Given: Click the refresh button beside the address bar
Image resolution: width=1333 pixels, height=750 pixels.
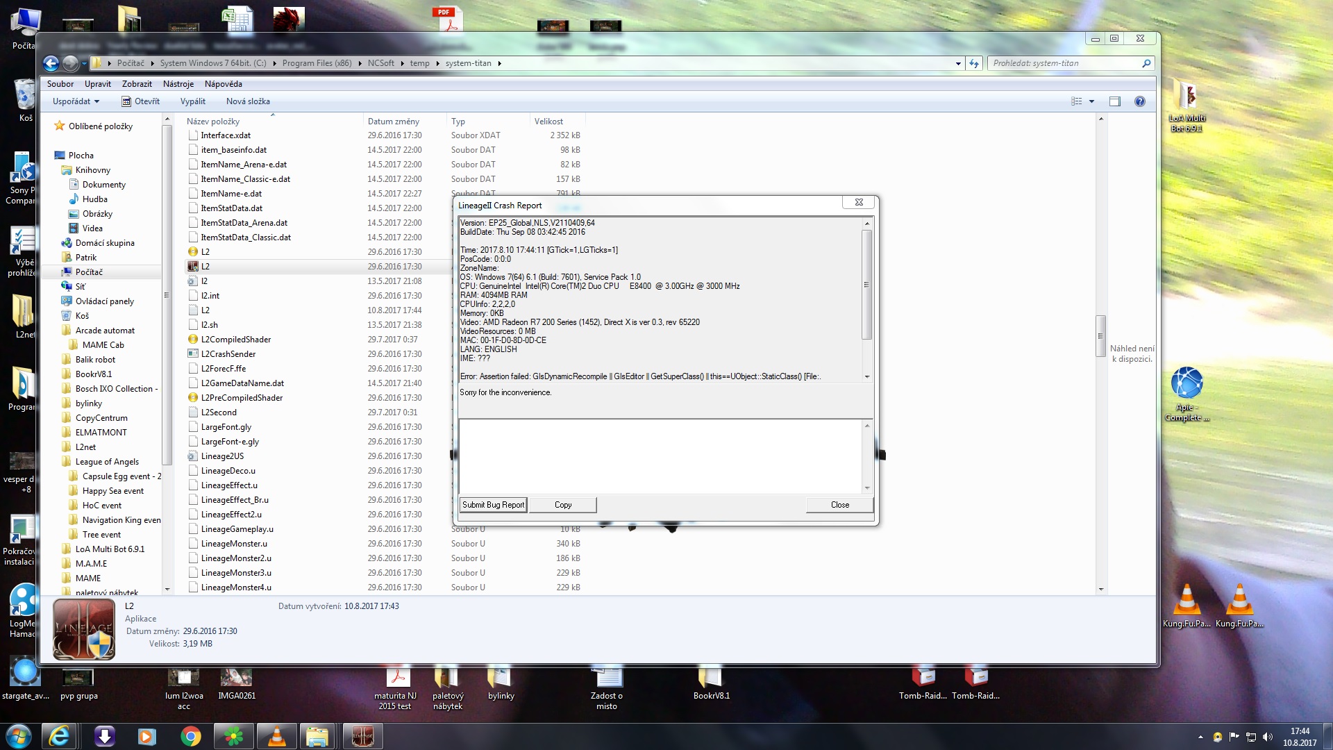Looking at the screenshot, I should point(974,63).
